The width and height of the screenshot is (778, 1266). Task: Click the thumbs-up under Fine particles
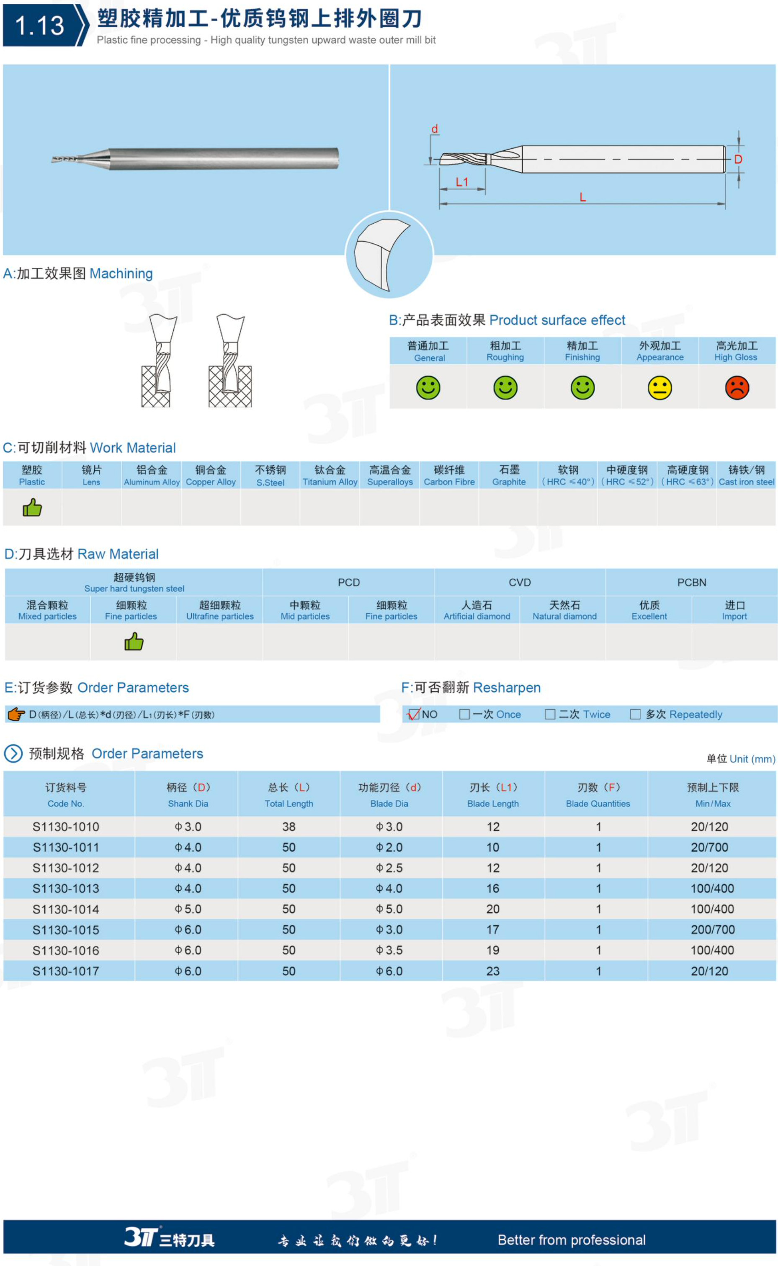coord(134,641)
